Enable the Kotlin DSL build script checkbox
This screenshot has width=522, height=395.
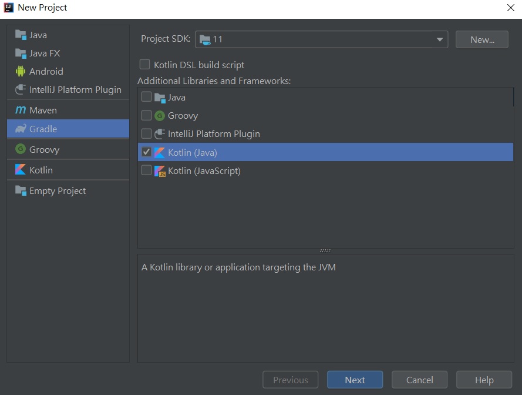coord(144,65)
